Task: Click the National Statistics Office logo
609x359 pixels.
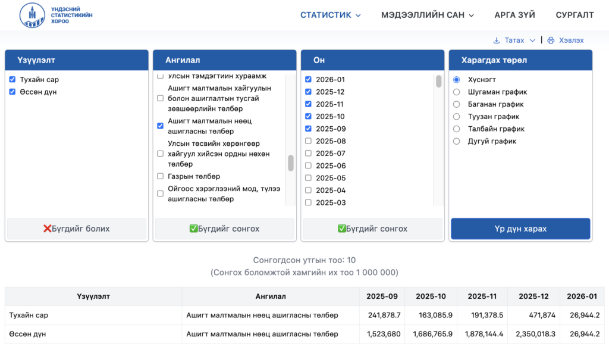Action: pyautogui.click(x=56, y=15)
